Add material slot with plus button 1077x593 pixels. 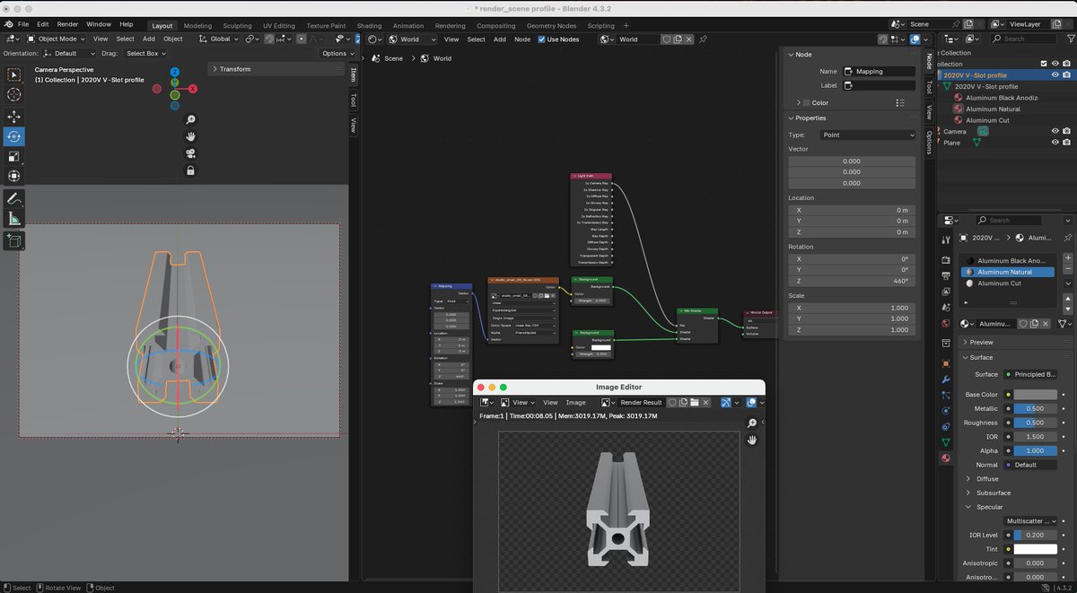1067,257
